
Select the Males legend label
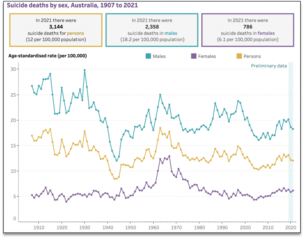click(159, 56)
